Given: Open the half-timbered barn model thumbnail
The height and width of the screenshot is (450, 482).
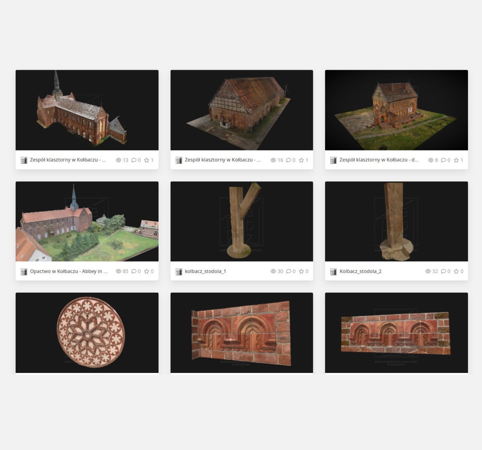Looking at the screenshot, I should pyautogui.click(x=241, y=110).
